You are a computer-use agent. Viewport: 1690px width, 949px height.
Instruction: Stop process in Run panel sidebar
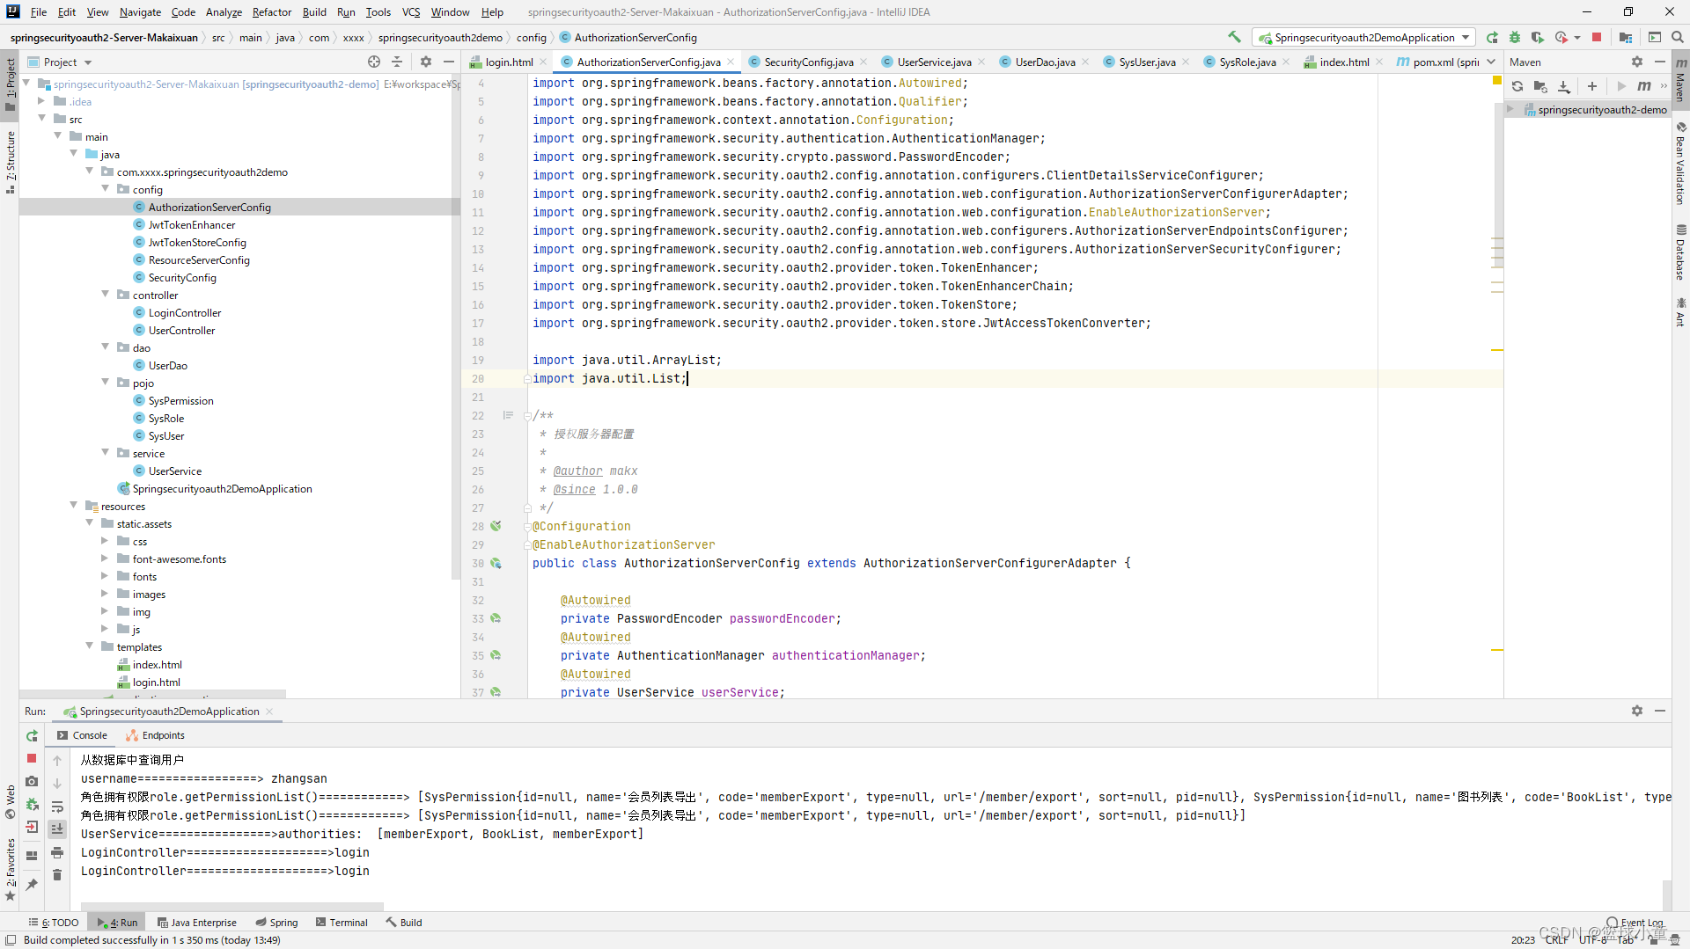(32, 758)
